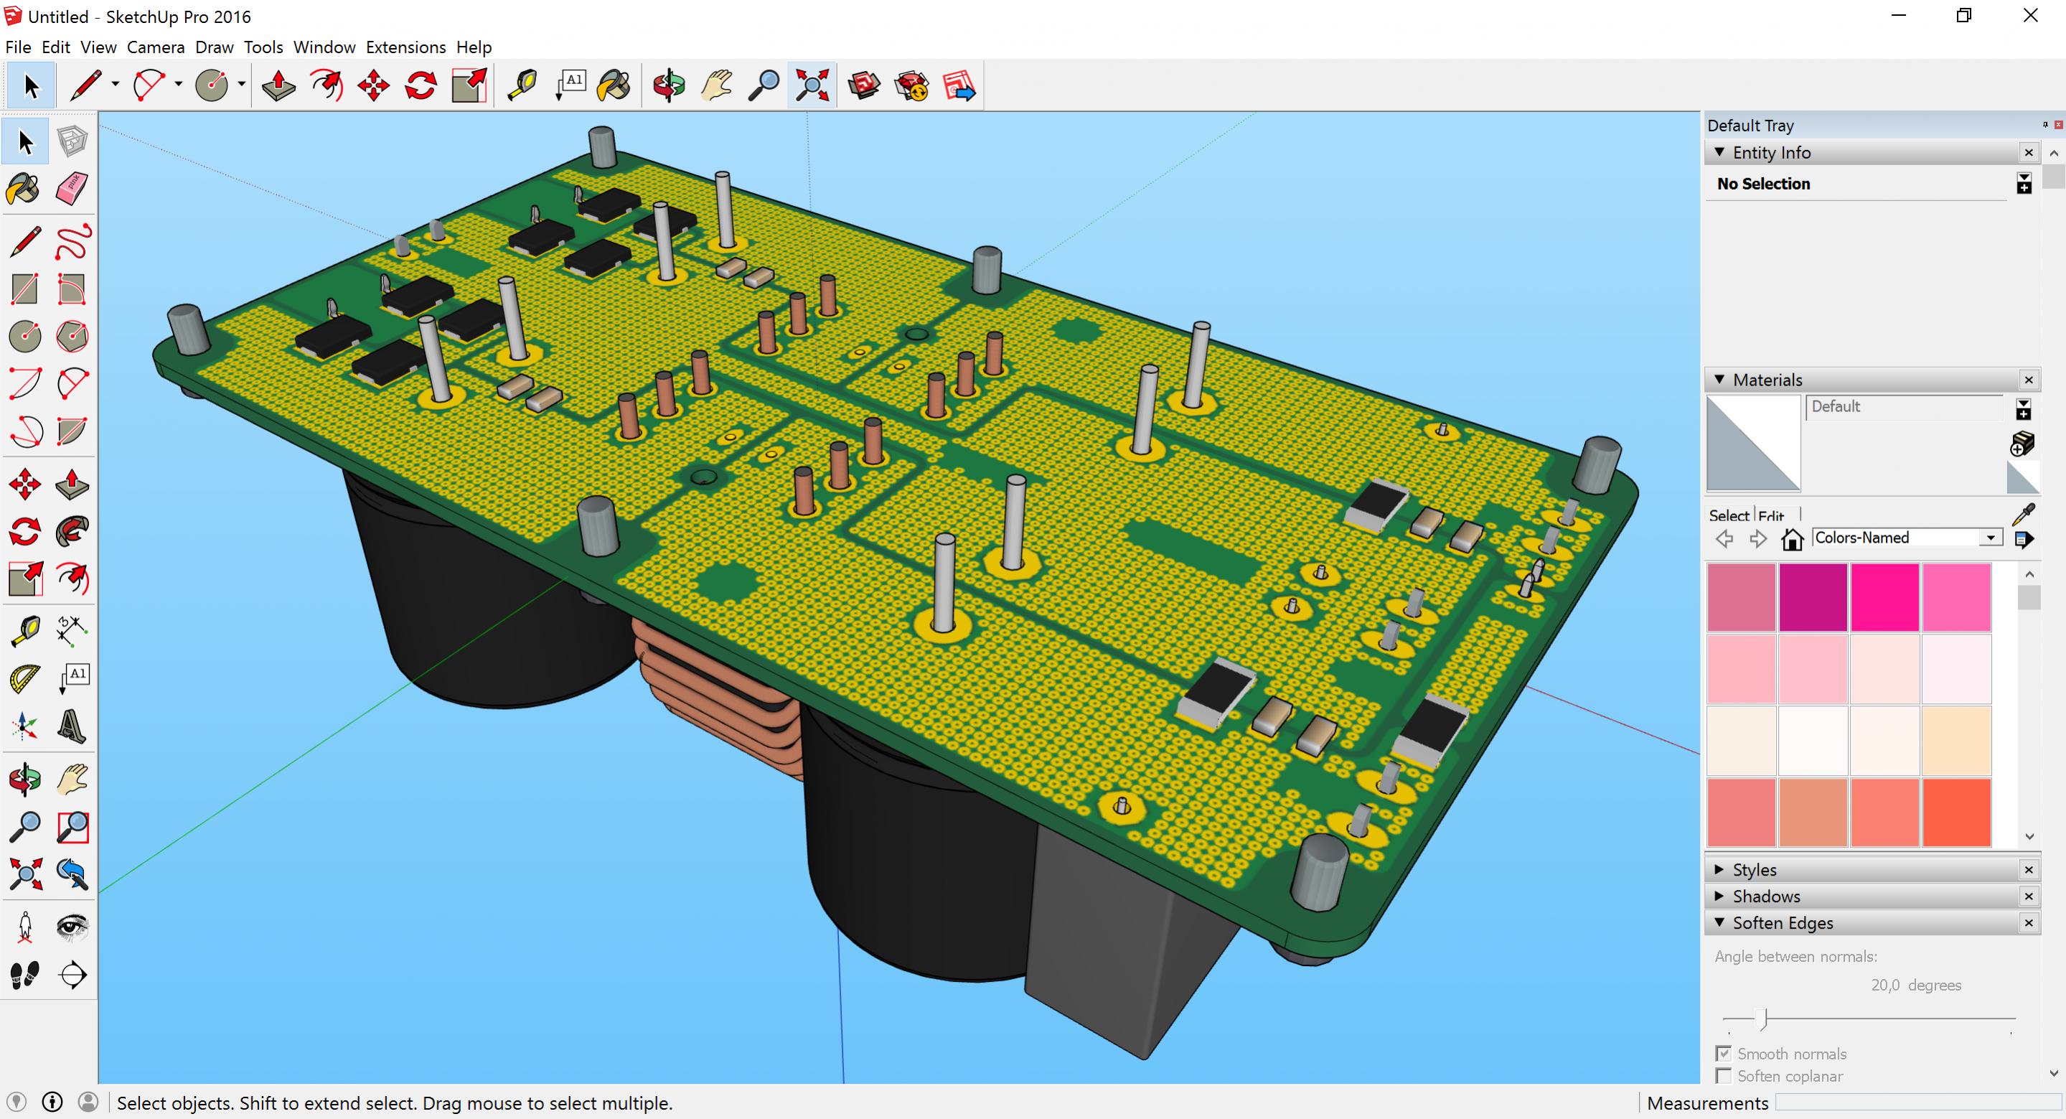Open the circle tool dropdown arrow in top toolbar

click(241, 84)
